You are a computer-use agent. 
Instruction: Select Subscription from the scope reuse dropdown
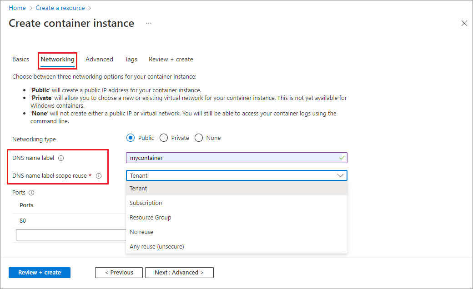(x=146, y=203)
